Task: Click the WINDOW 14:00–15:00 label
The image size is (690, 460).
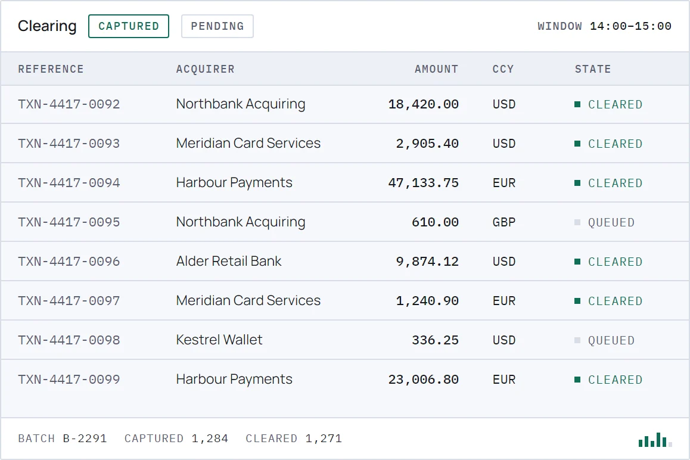Action: [605, 26]
